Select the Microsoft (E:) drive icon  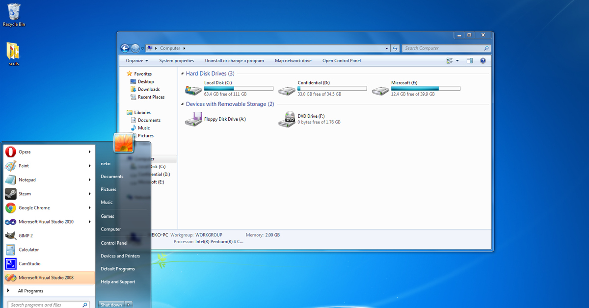(x=380, y=89)
